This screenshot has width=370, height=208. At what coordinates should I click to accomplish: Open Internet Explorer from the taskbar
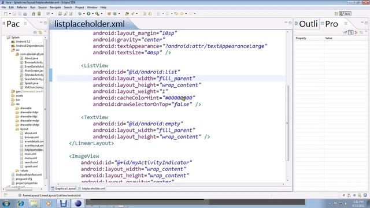point(21,203)
